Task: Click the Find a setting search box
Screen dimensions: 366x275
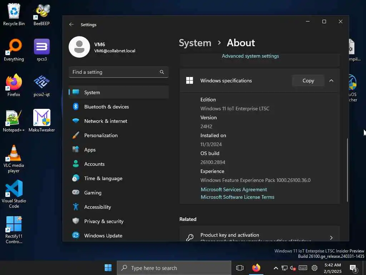Action: tap(119, 72)
